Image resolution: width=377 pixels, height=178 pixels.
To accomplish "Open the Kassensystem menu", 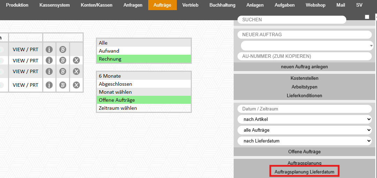I will coord(54,5).
